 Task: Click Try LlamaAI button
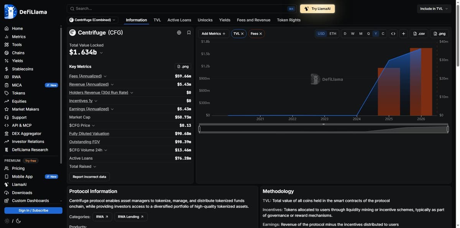tap(317, 9)
